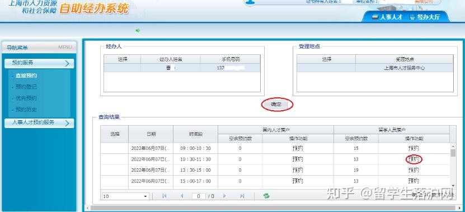The width and height of the screenshot is (465, 212).
Task: Click the time cell 15:00-17:00
Action: 196,181
